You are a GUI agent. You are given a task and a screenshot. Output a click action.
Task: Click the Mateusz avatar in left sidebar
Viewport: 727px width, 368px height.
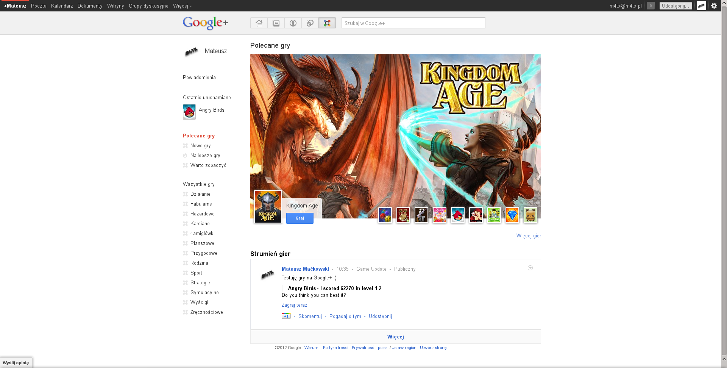(192, 51)
